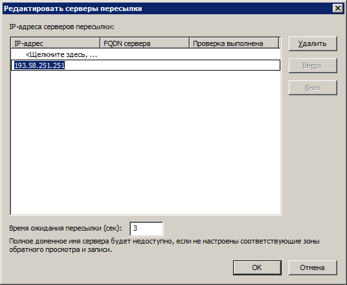The height and width of the screenshot is (285, 347).
Task: Click the Время ожидания пересылки (сек) label
Action: tap(65, 228)
